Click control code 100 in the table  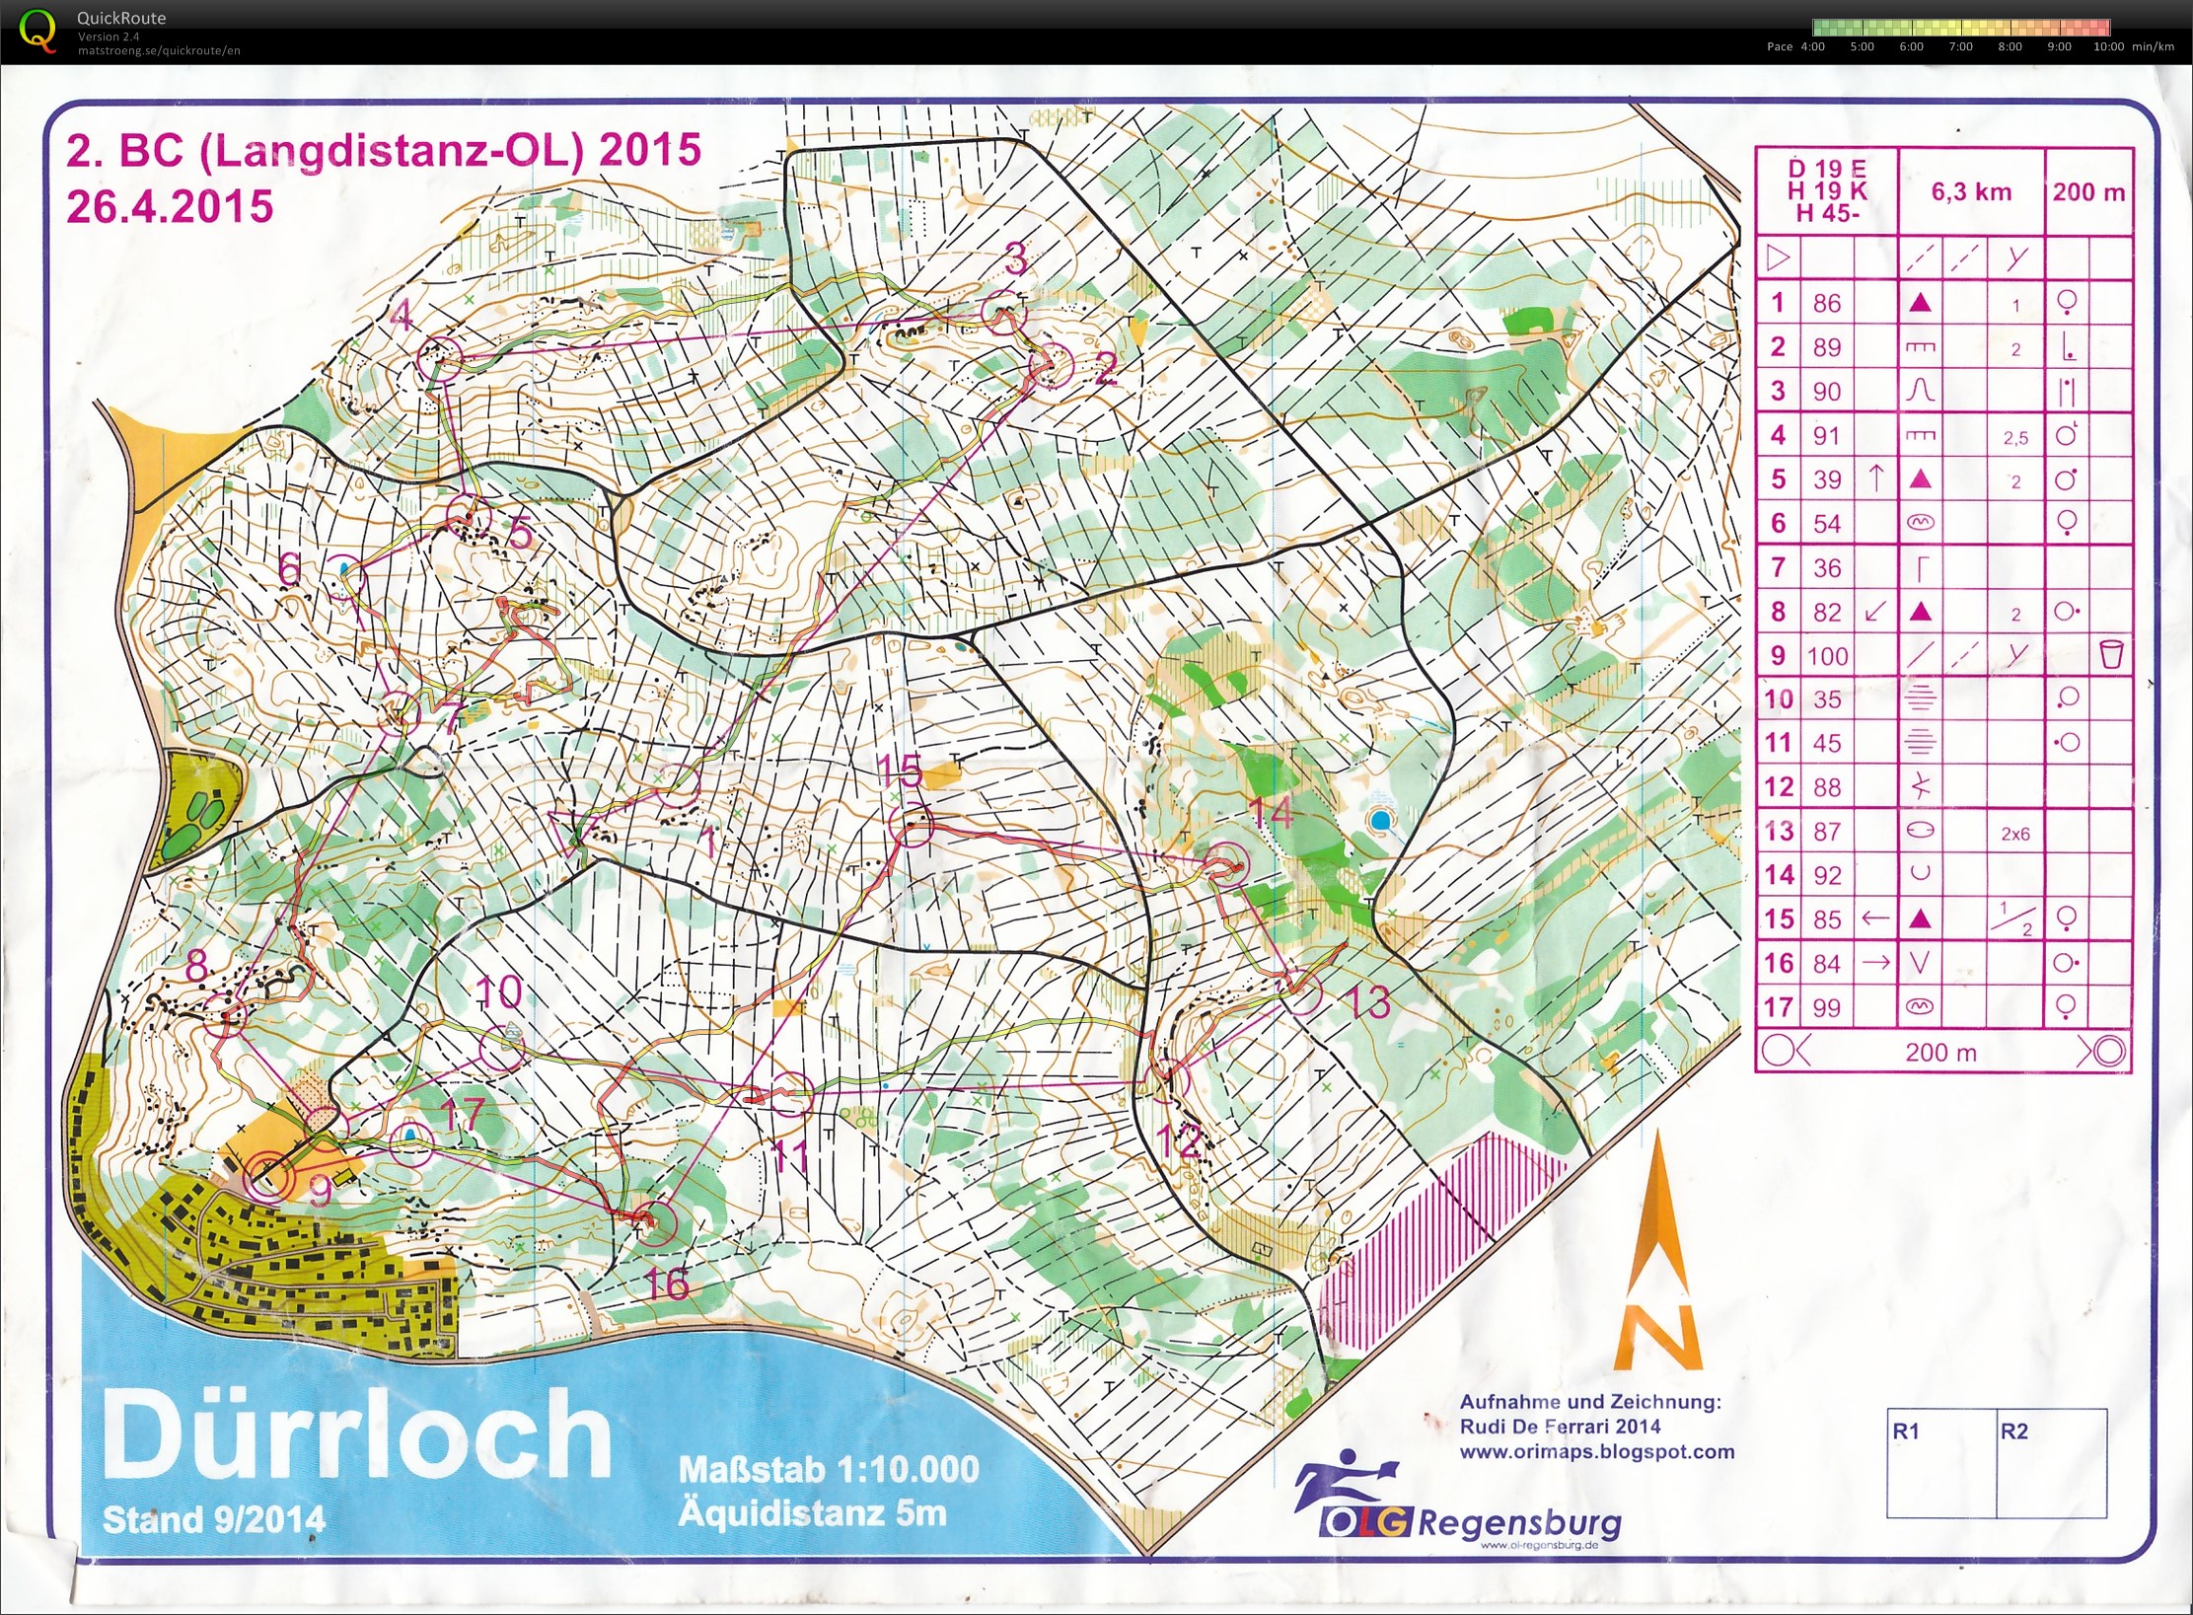1827,656
